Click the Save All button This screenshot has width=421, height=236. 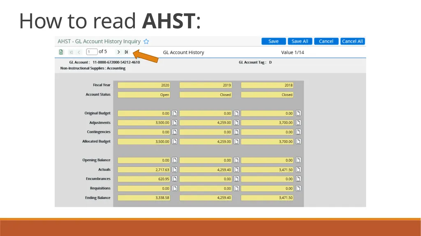coord(300,41)
